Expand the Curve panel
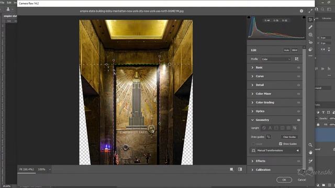335x188 pixels. pos(252,76)
